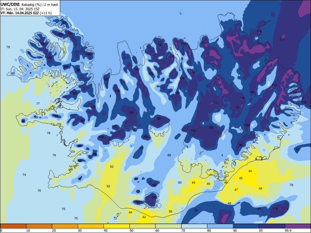Image resolution: width=311 pixels, height=233 pixels.
Task: Select the humidity value '45' in yellow area
Action: (241, 178)
